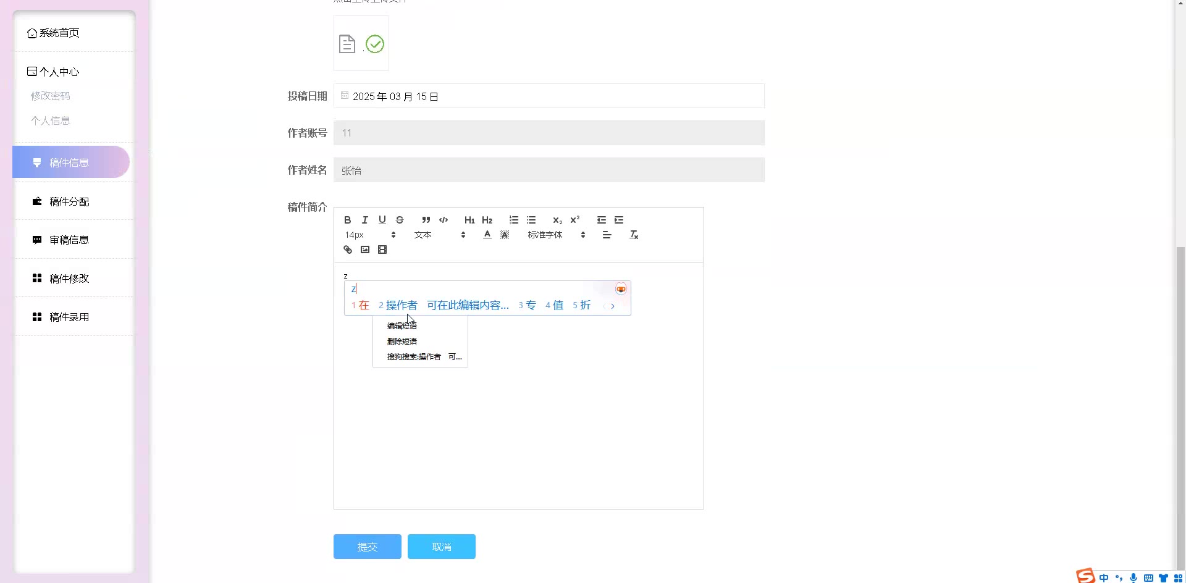Open the text background color picker
The image size is (1186, 583).
[x=505, y=235]
